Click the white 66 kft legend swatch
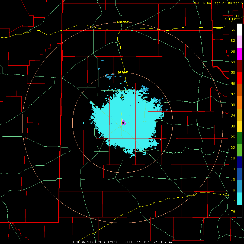Screen dimensions: 244x244 tap(239, 30)
